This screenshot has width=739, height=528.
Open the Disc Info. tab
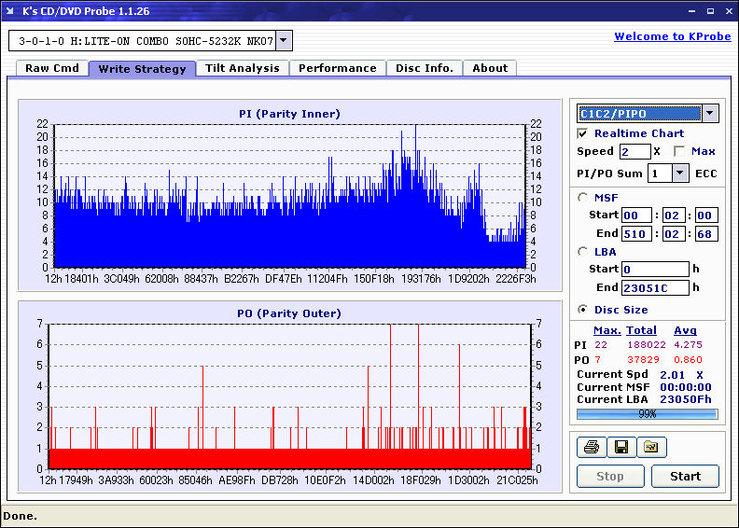click(425, 68)
